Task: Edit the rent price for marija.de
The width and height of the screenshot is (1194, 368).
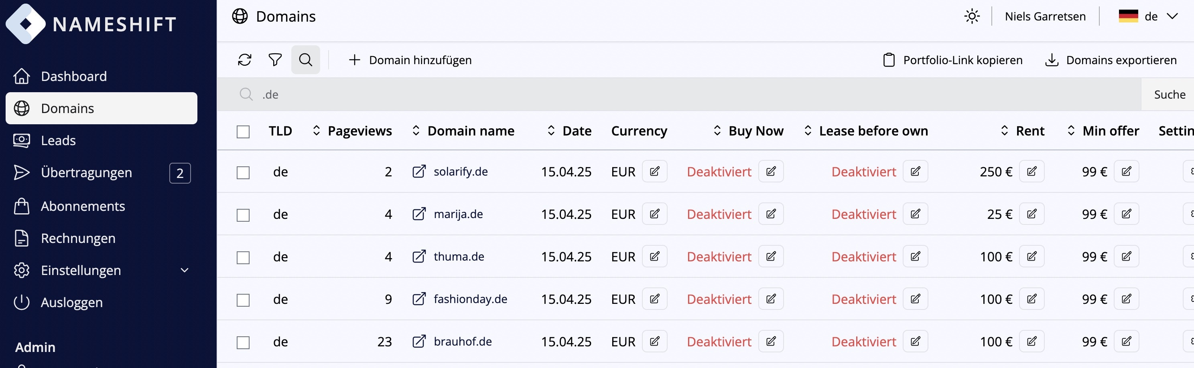Action: (1031, 214)
